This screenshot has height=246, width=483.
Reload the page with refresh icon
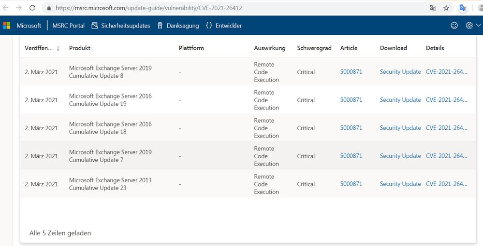[32, 8]
